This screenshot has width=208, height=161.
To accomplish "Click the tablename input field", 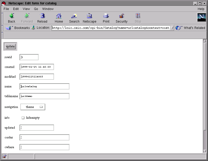I will click(x=44, y=96).
